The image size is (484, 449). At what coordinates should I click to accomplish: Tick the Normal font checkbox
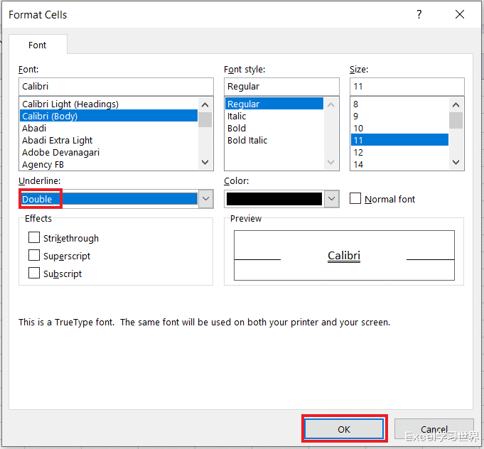[x=356, y=199]
